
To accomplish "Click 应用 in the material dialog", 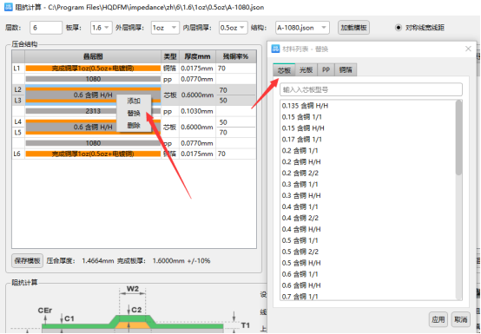I will click(438, 319).
